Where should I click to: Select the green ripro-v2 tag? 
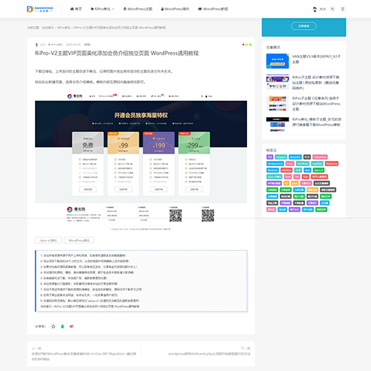318,170
